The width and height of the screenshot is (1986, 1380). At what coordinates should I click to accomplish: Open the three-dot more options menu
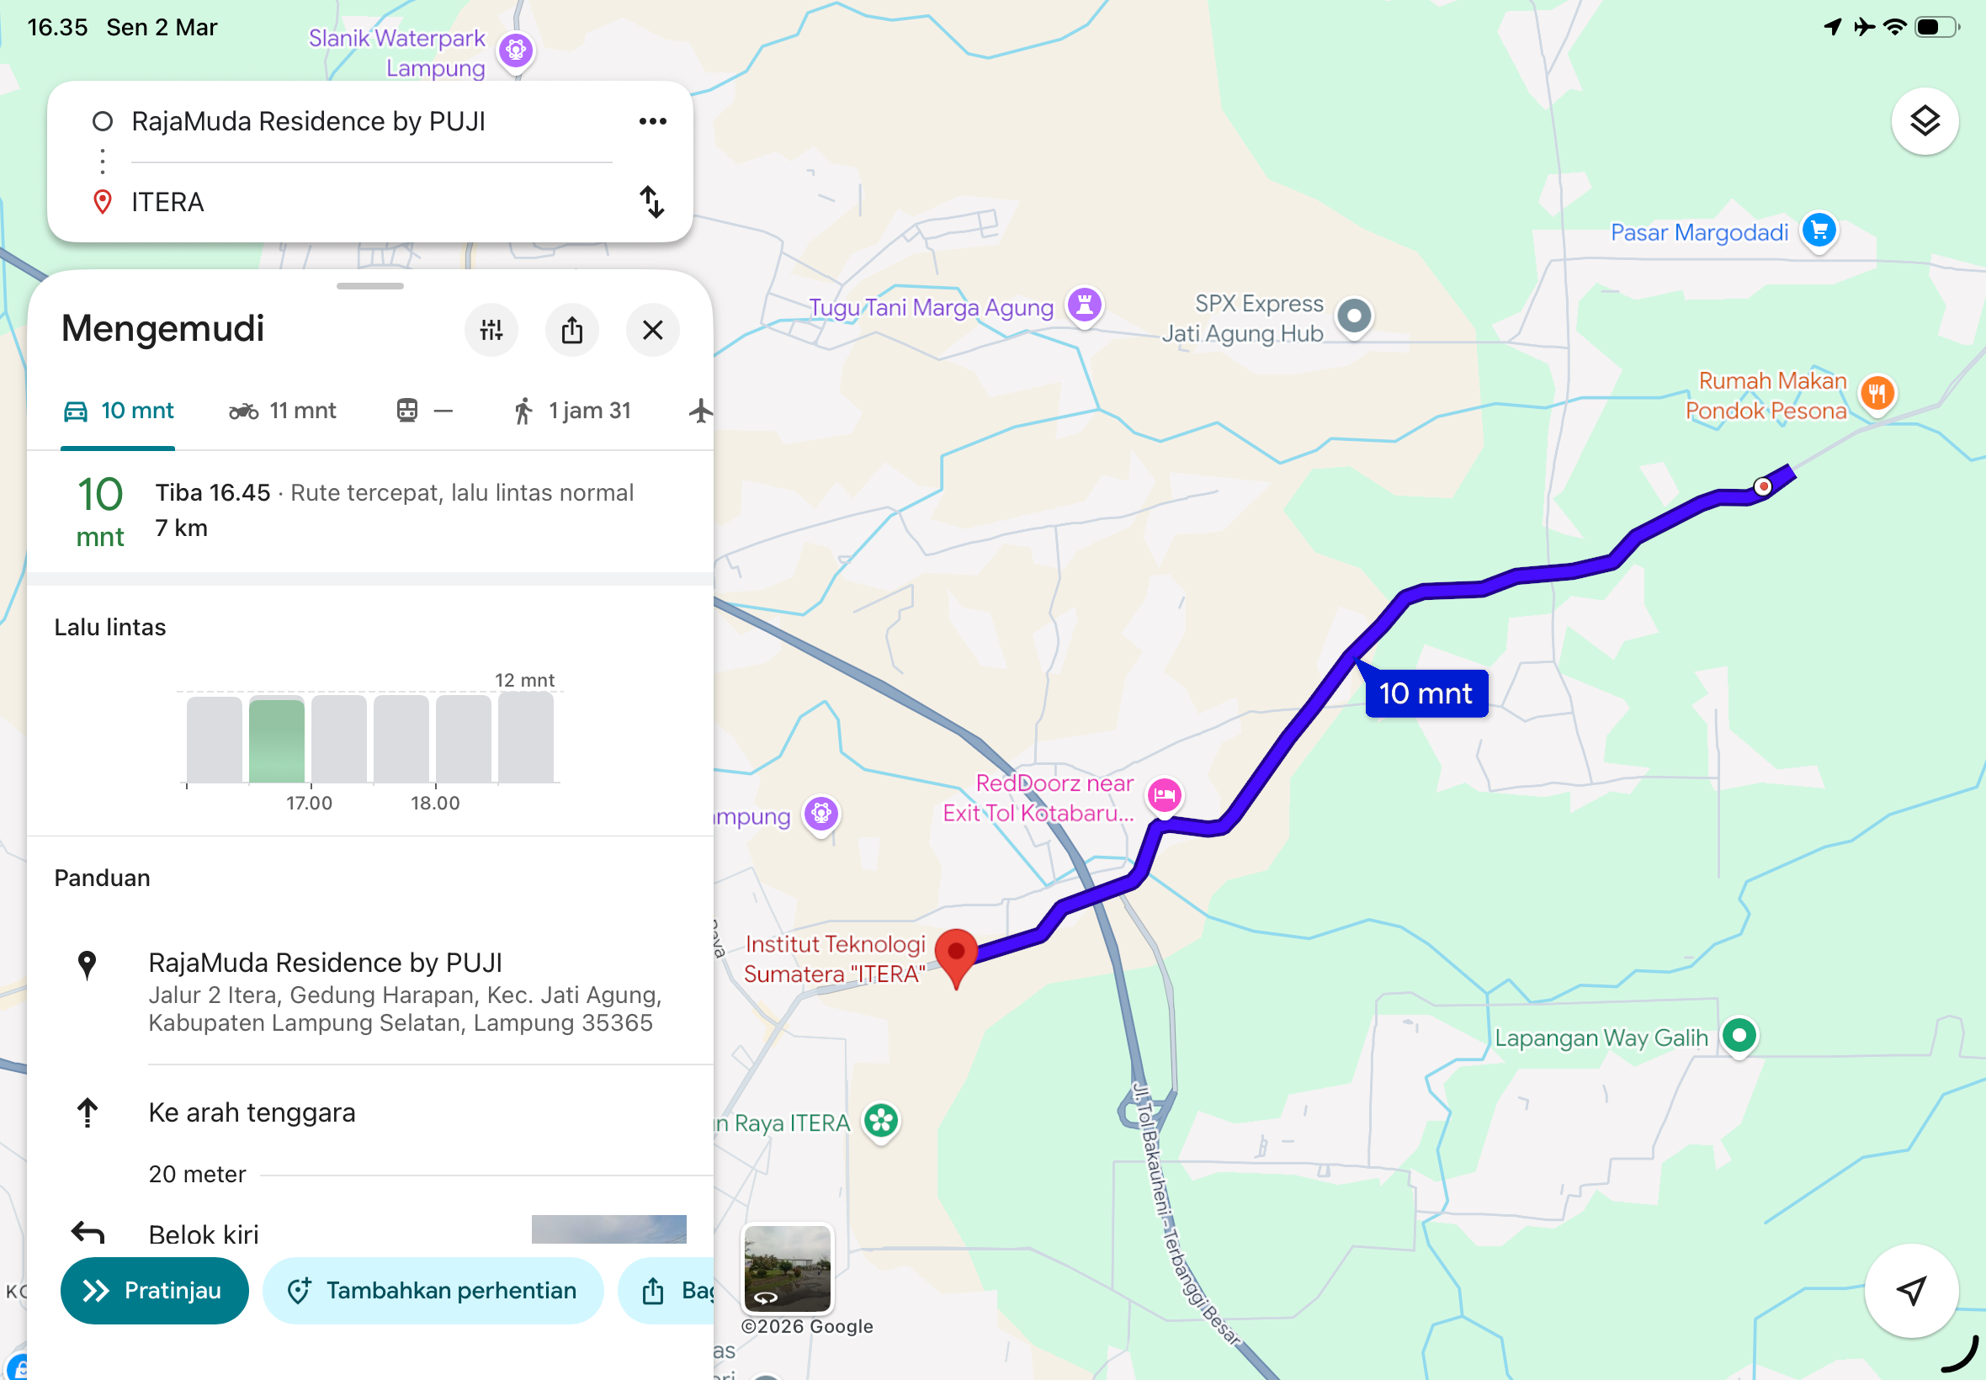coord(652,121)
